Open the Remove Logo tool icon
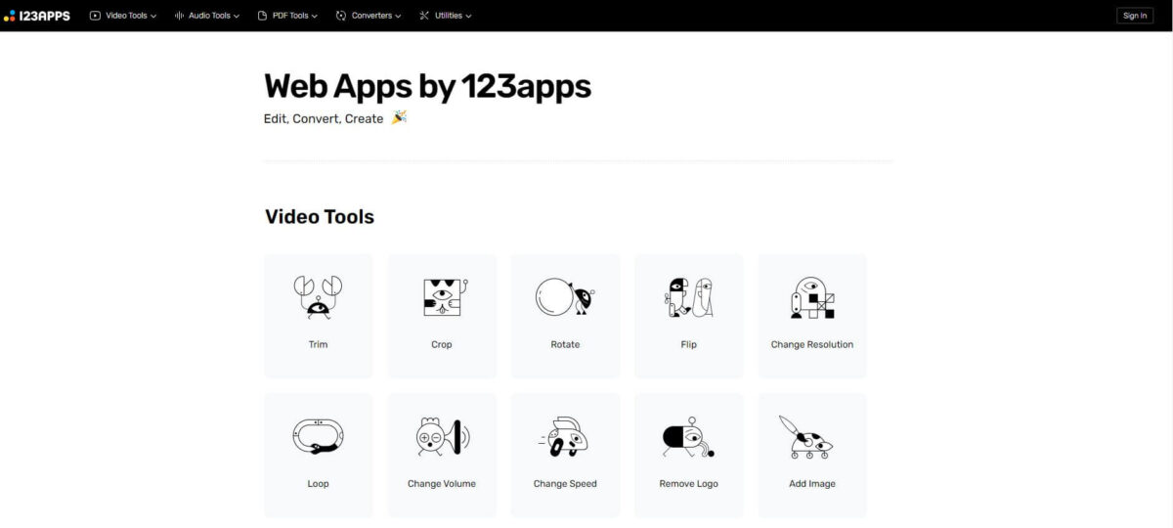Image resolution: width=1173 pixels, height=528 pixels. pos(689,436)
